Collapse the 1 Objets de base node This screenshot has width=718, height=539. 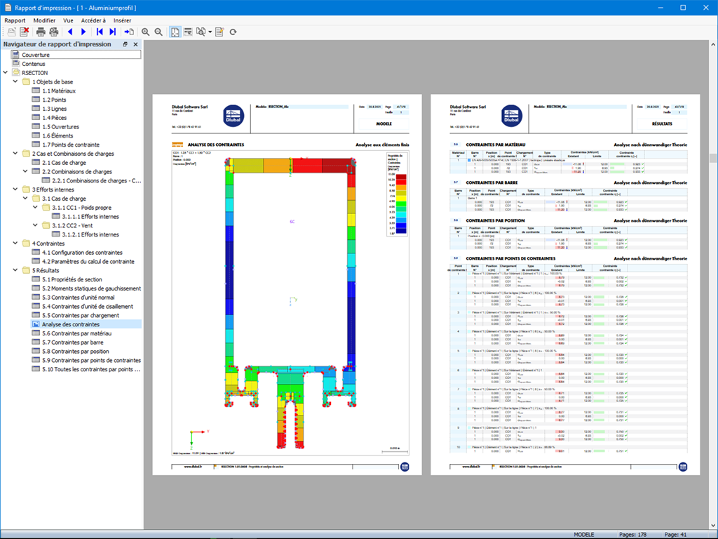coord(15,81)
